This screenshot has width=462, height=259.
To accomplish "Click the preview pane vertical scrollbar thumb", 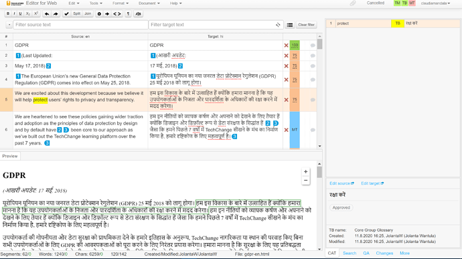I will (x=319, y=172).
